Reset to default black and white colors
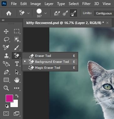 coord(7,106)
